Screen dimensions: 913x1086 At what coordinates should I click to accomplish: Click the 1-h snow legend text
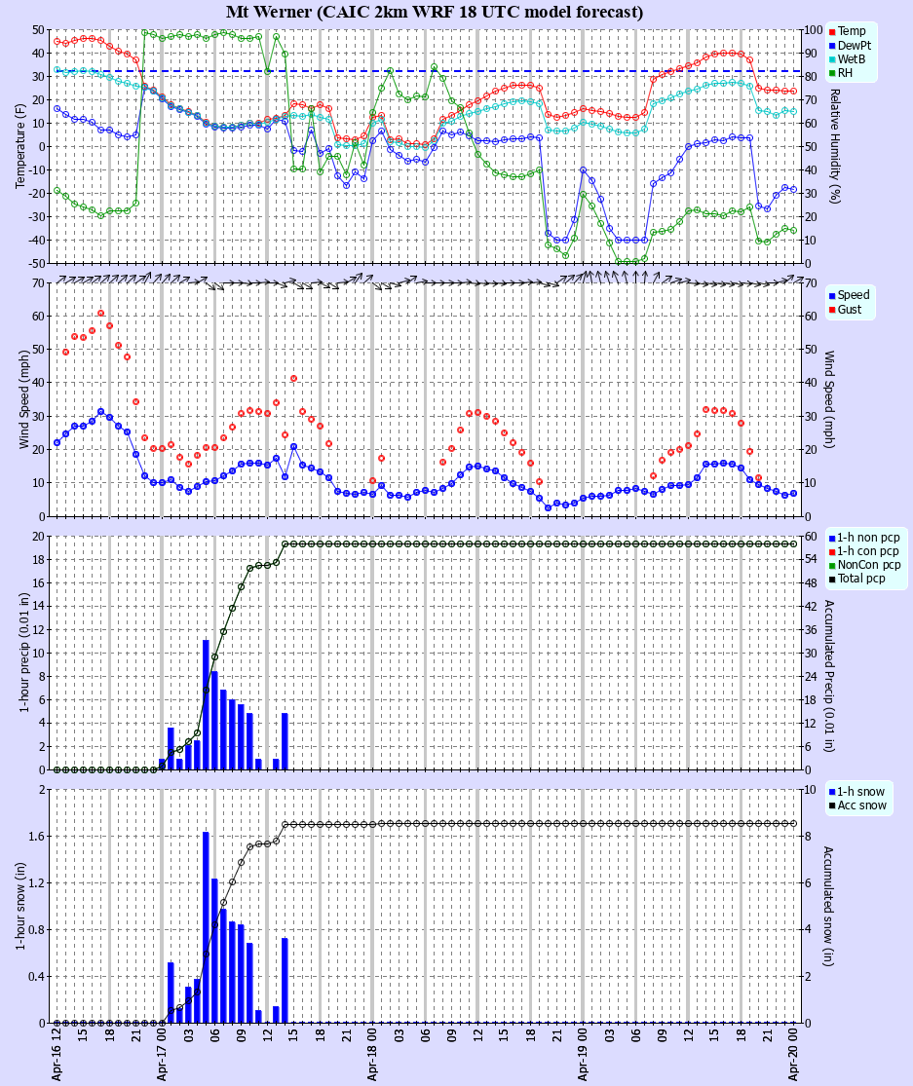coord(861,790)
